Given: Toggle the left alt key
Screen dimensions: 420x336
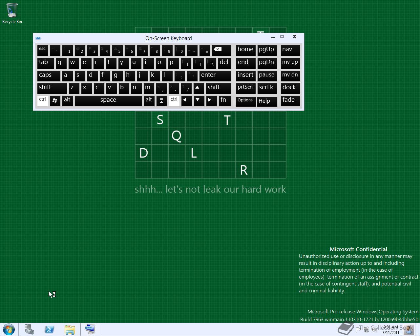Looking at the screenshot, I should [67, 101].
